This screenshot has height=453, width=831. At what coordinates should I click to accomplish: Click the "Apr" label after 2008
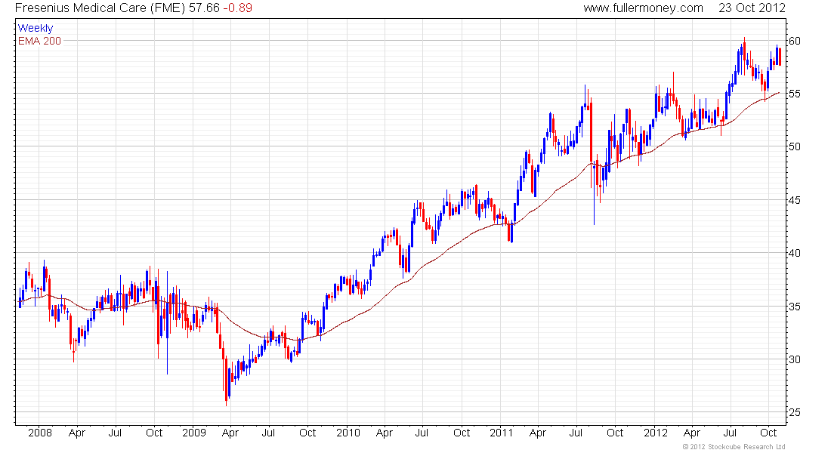(x=77, y=433)
